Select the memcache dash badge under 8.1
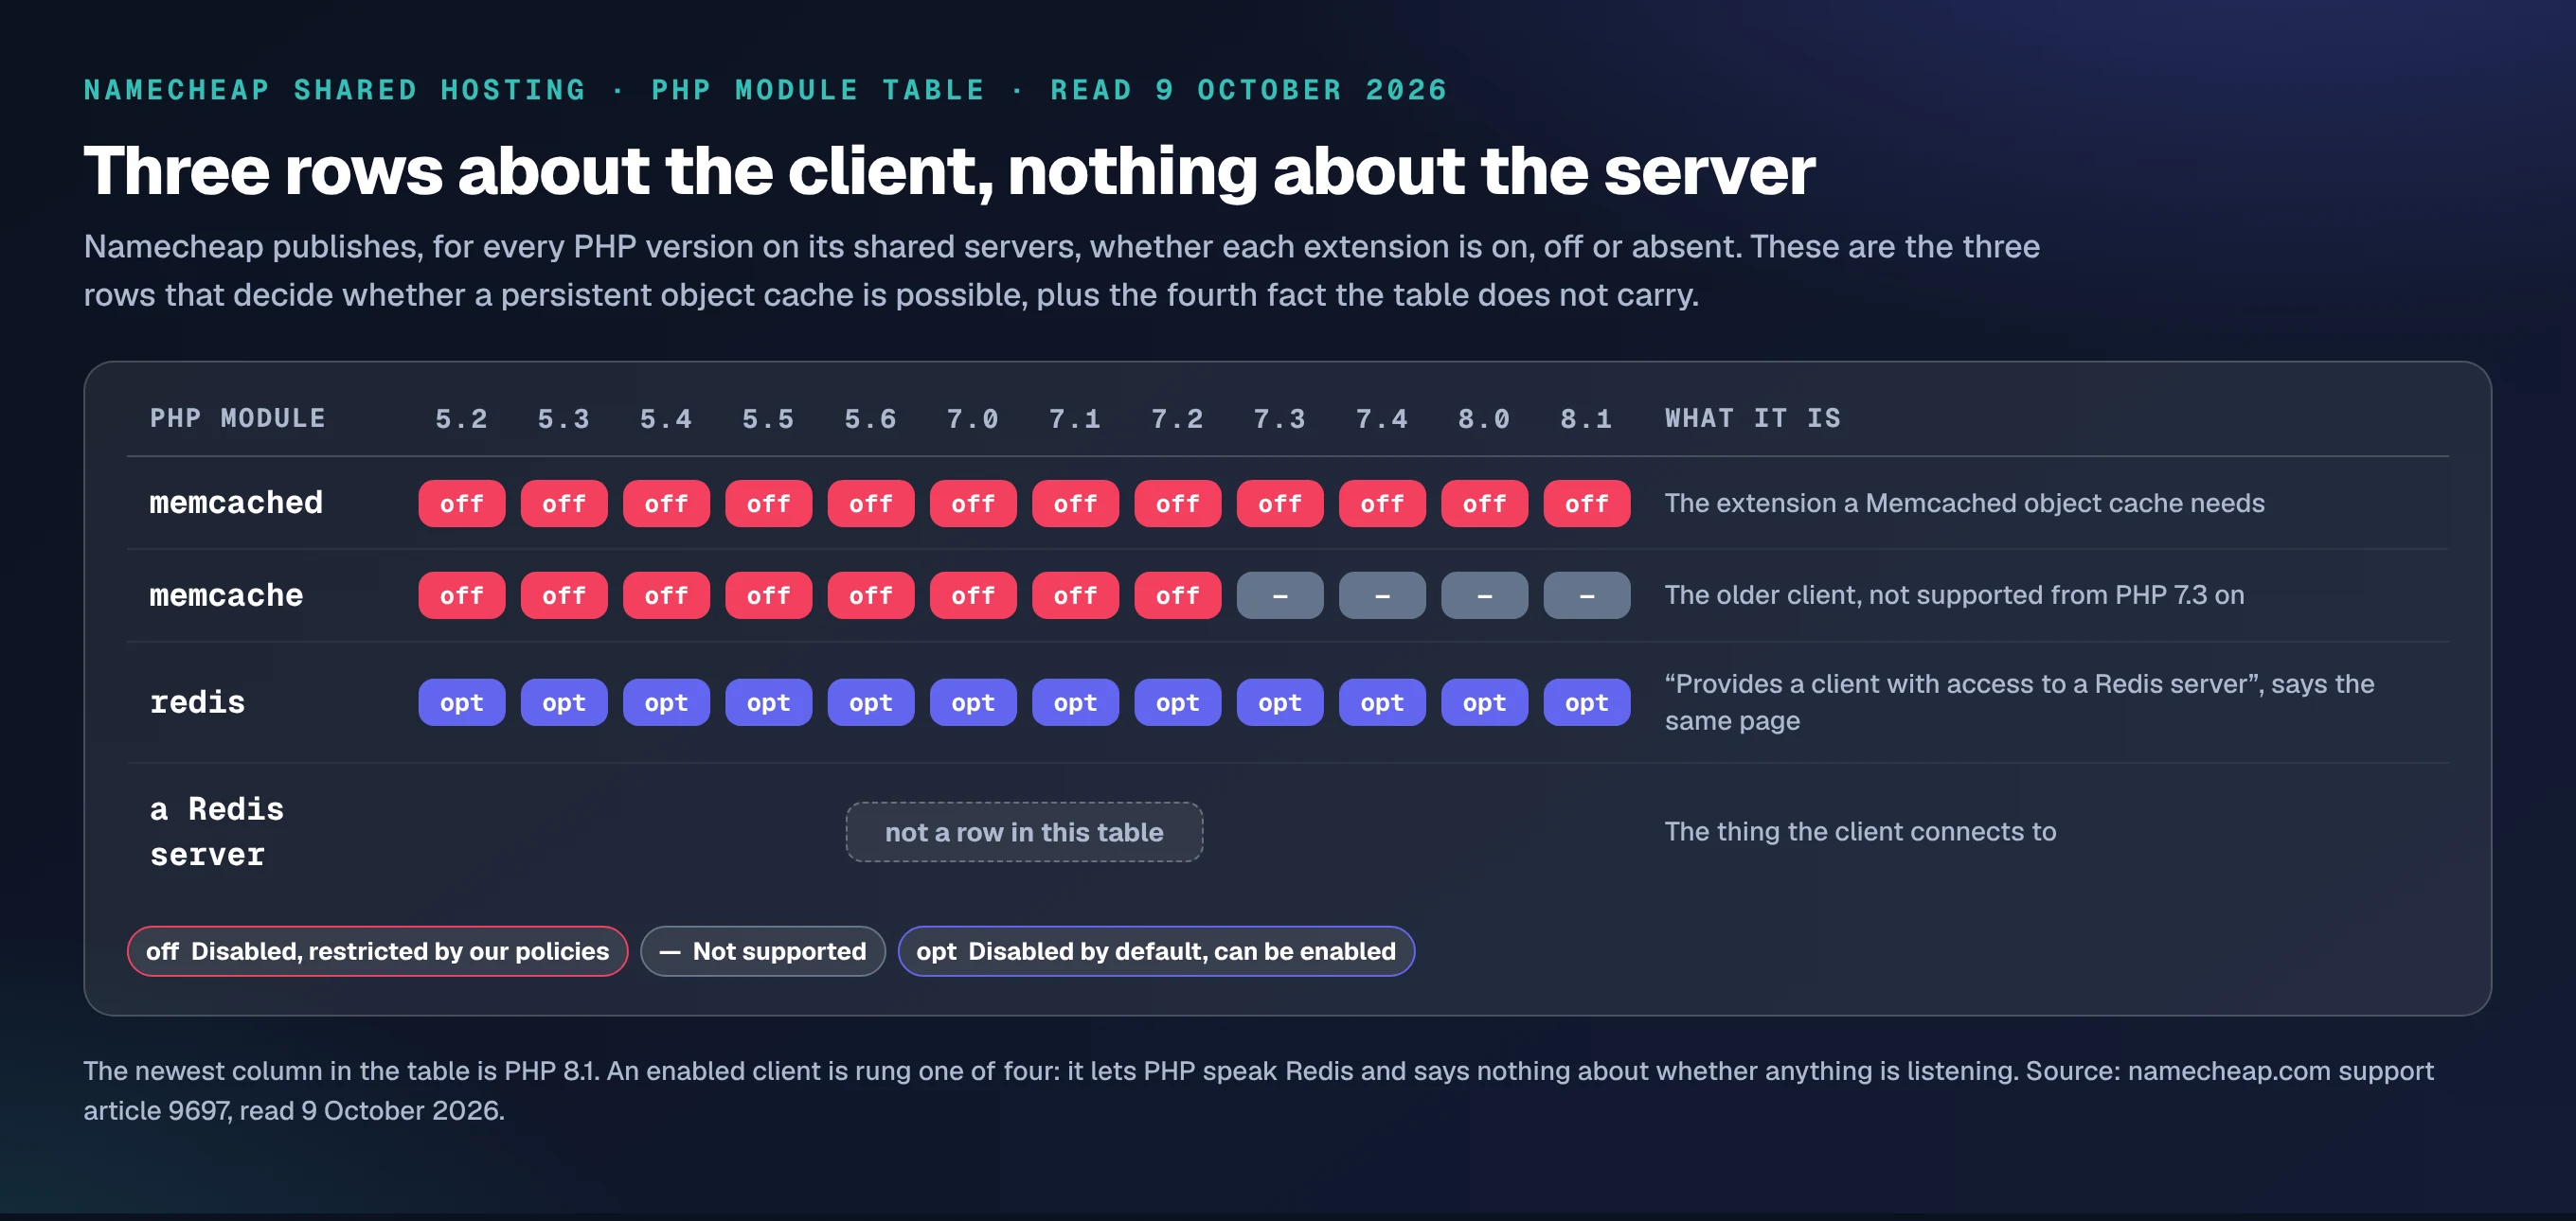Image resolution: width=2576 pixels, height=1221 pixels. (x=1586, y=595)
